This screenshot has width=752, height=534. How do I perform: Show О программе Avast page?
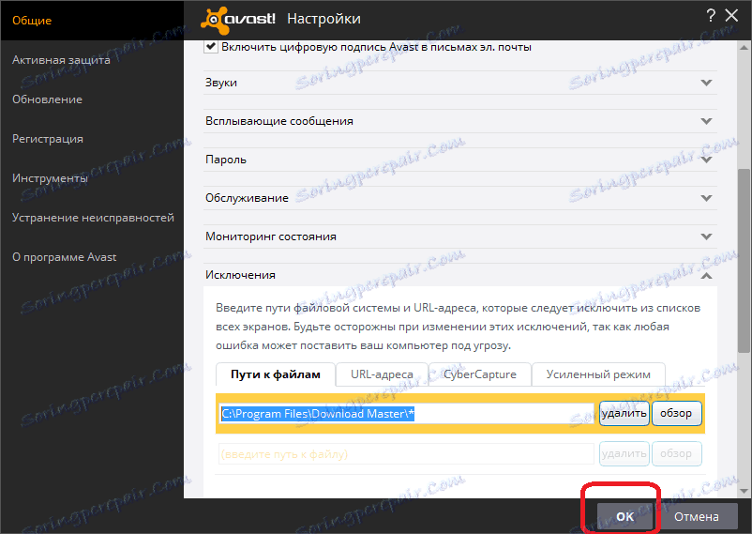(x=65, y=257)
